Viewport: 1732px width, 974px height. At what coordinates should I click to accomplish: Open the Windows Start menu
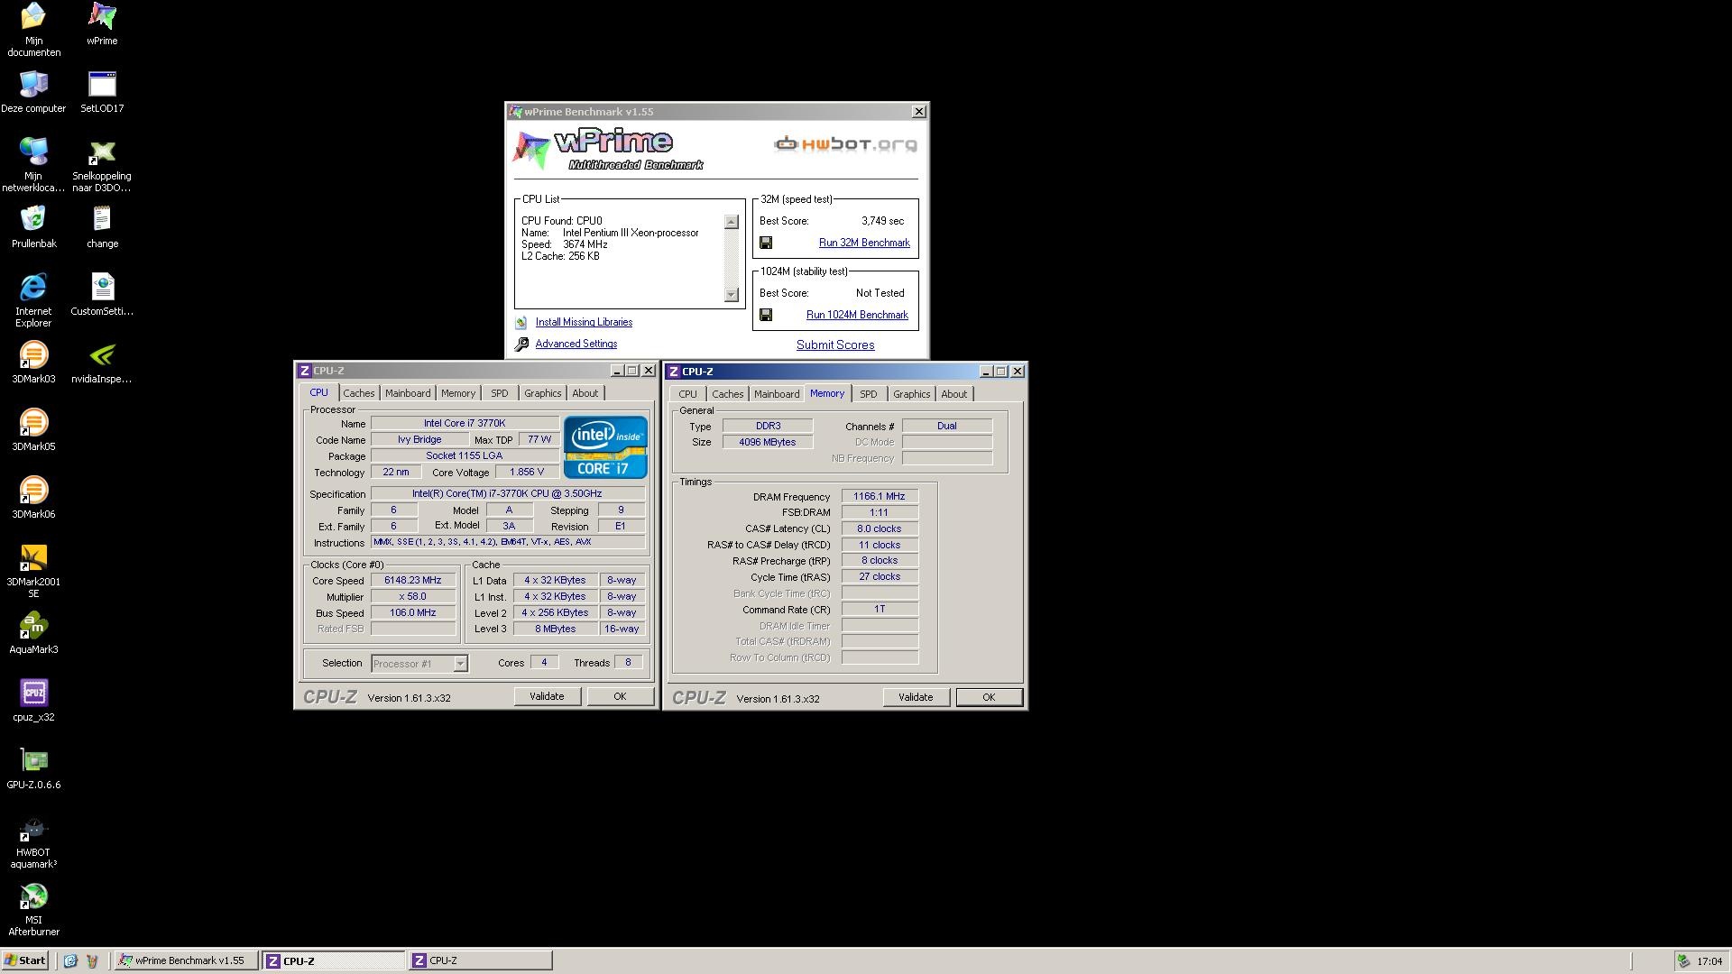(25, 960)
